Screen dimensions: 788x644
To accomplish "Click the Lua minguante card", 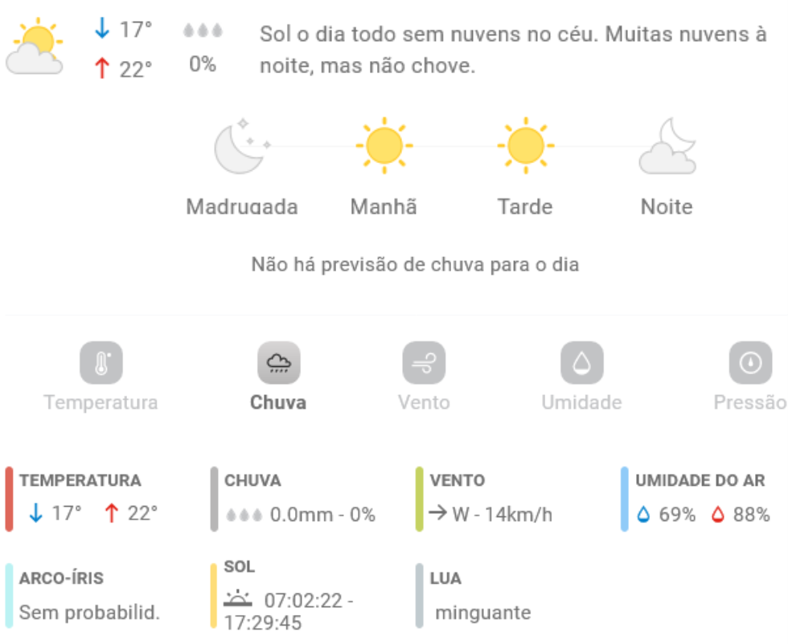I will [482, 596].
